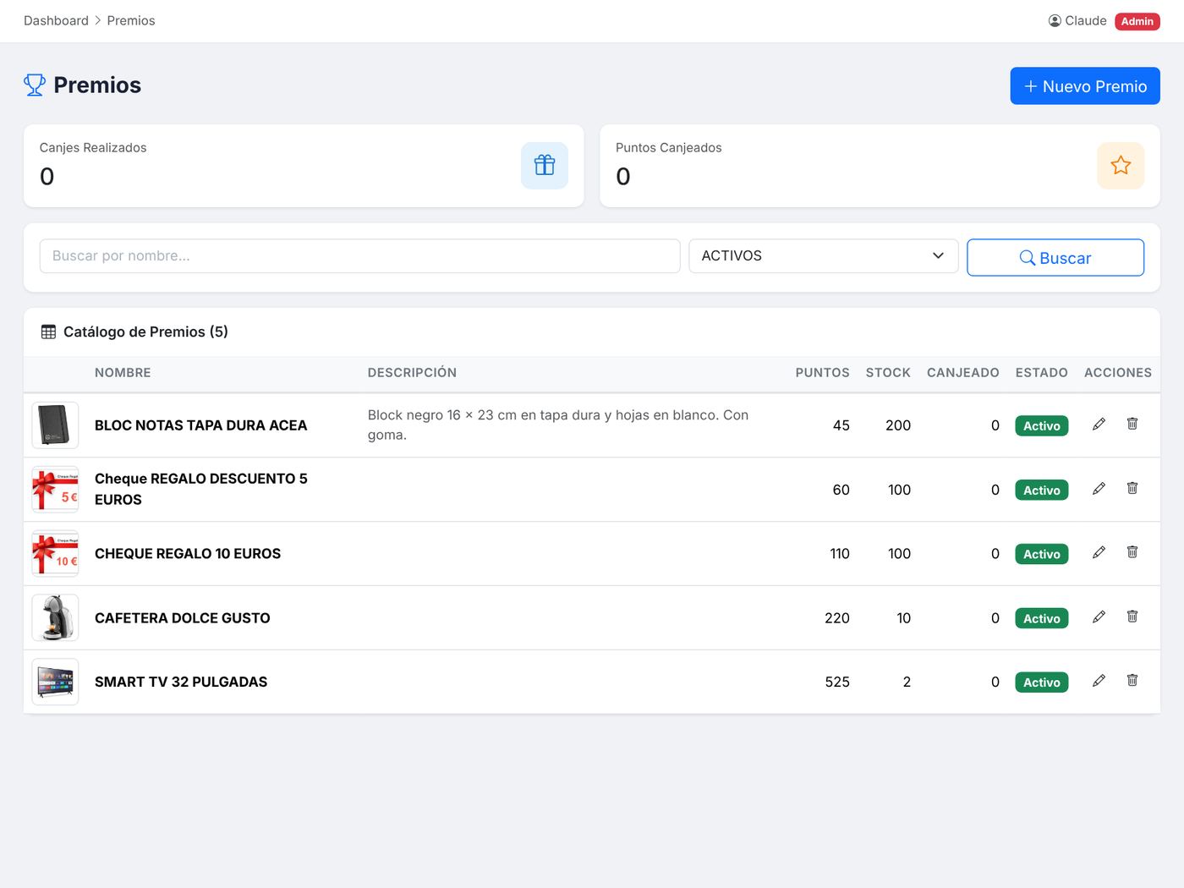Delete the Cheque REGALO DESCUENTO 5 EUROS prize
1184x888 pixels.
tap(1132, 488)
